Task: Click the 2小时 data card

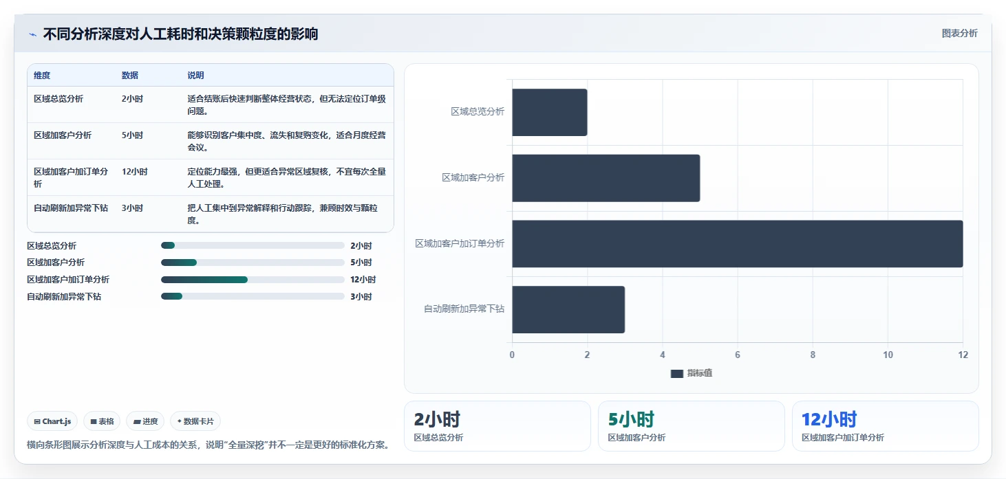Action: pyautogui.click(x=497, y=426)
